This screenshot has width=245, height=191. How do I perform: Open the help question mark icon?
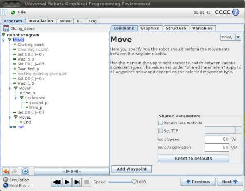pyautogui.click(x=236, y=12)
